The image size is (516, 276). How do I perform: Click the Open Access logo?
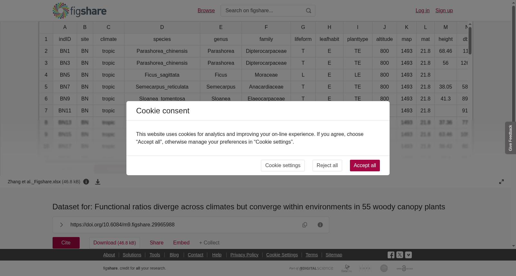[405, 268]
